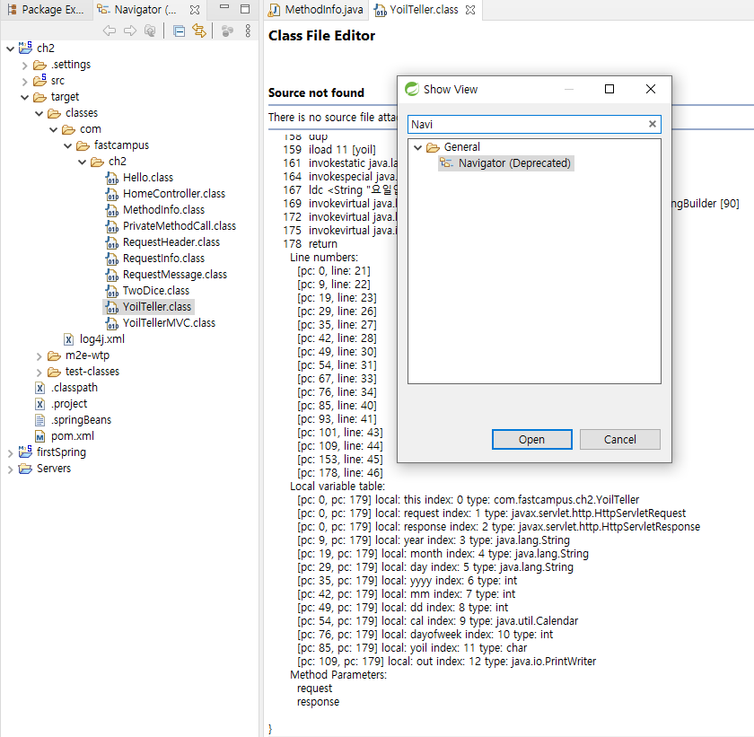Expand the src folder
Image resolution: width=754 pixels, height=737 pixels.
pyautogui.click(x=24, y=82)
